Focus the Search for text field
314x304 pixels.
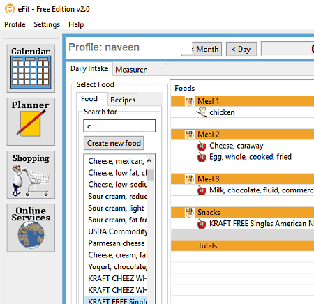click(x=119, y=126)
